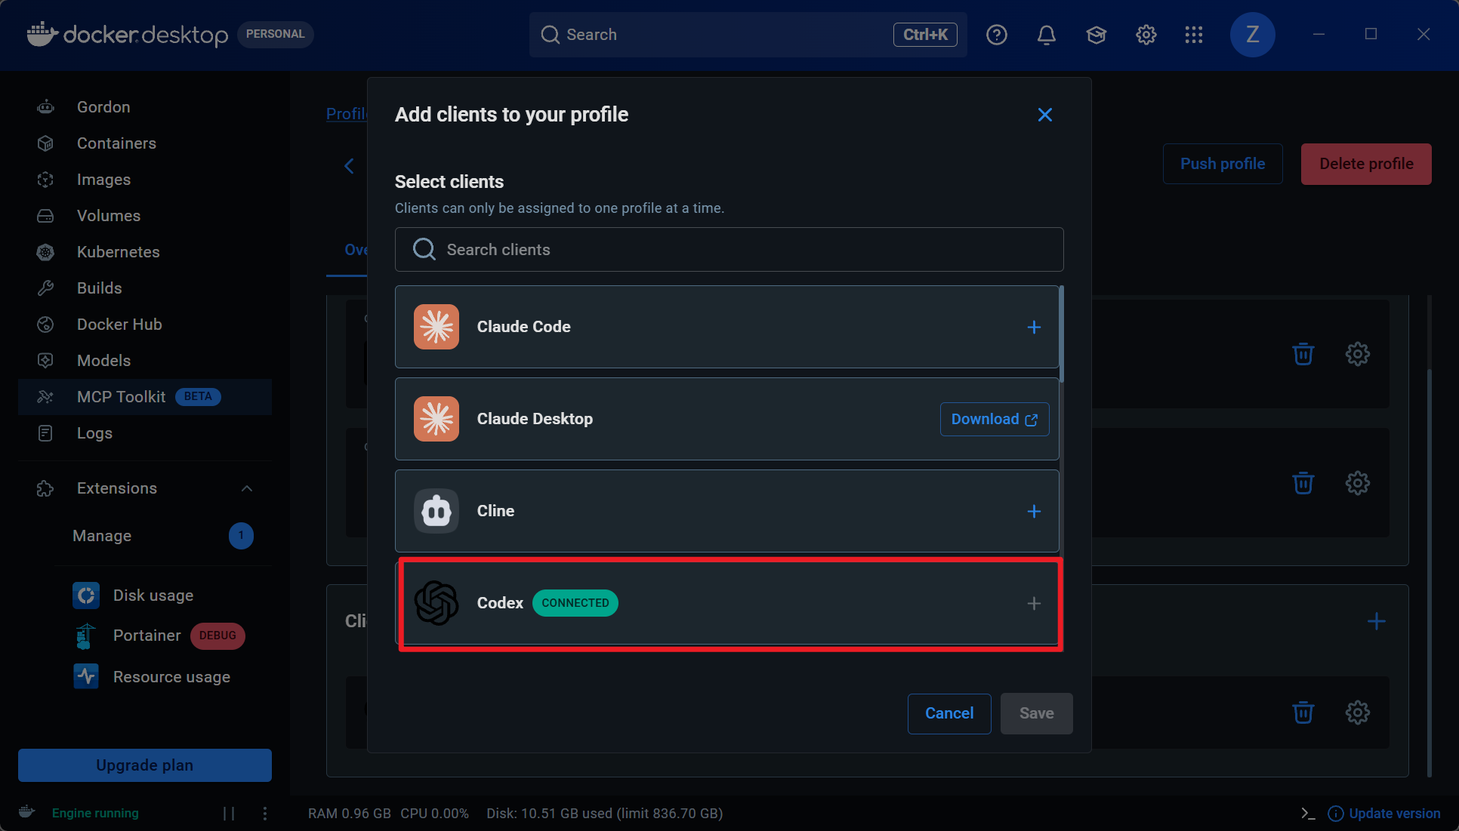The image size is (1459, 831).
Task: Pause the Docker engine
Action: tap(229, 813)
